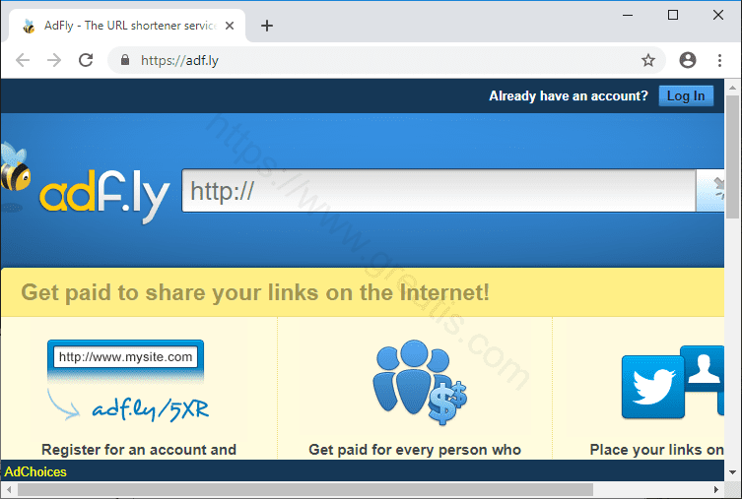The width and height of the screenshot is (742, 499).
Task: Click the http:// URL shortening field
Action: [x=438, y=190]
